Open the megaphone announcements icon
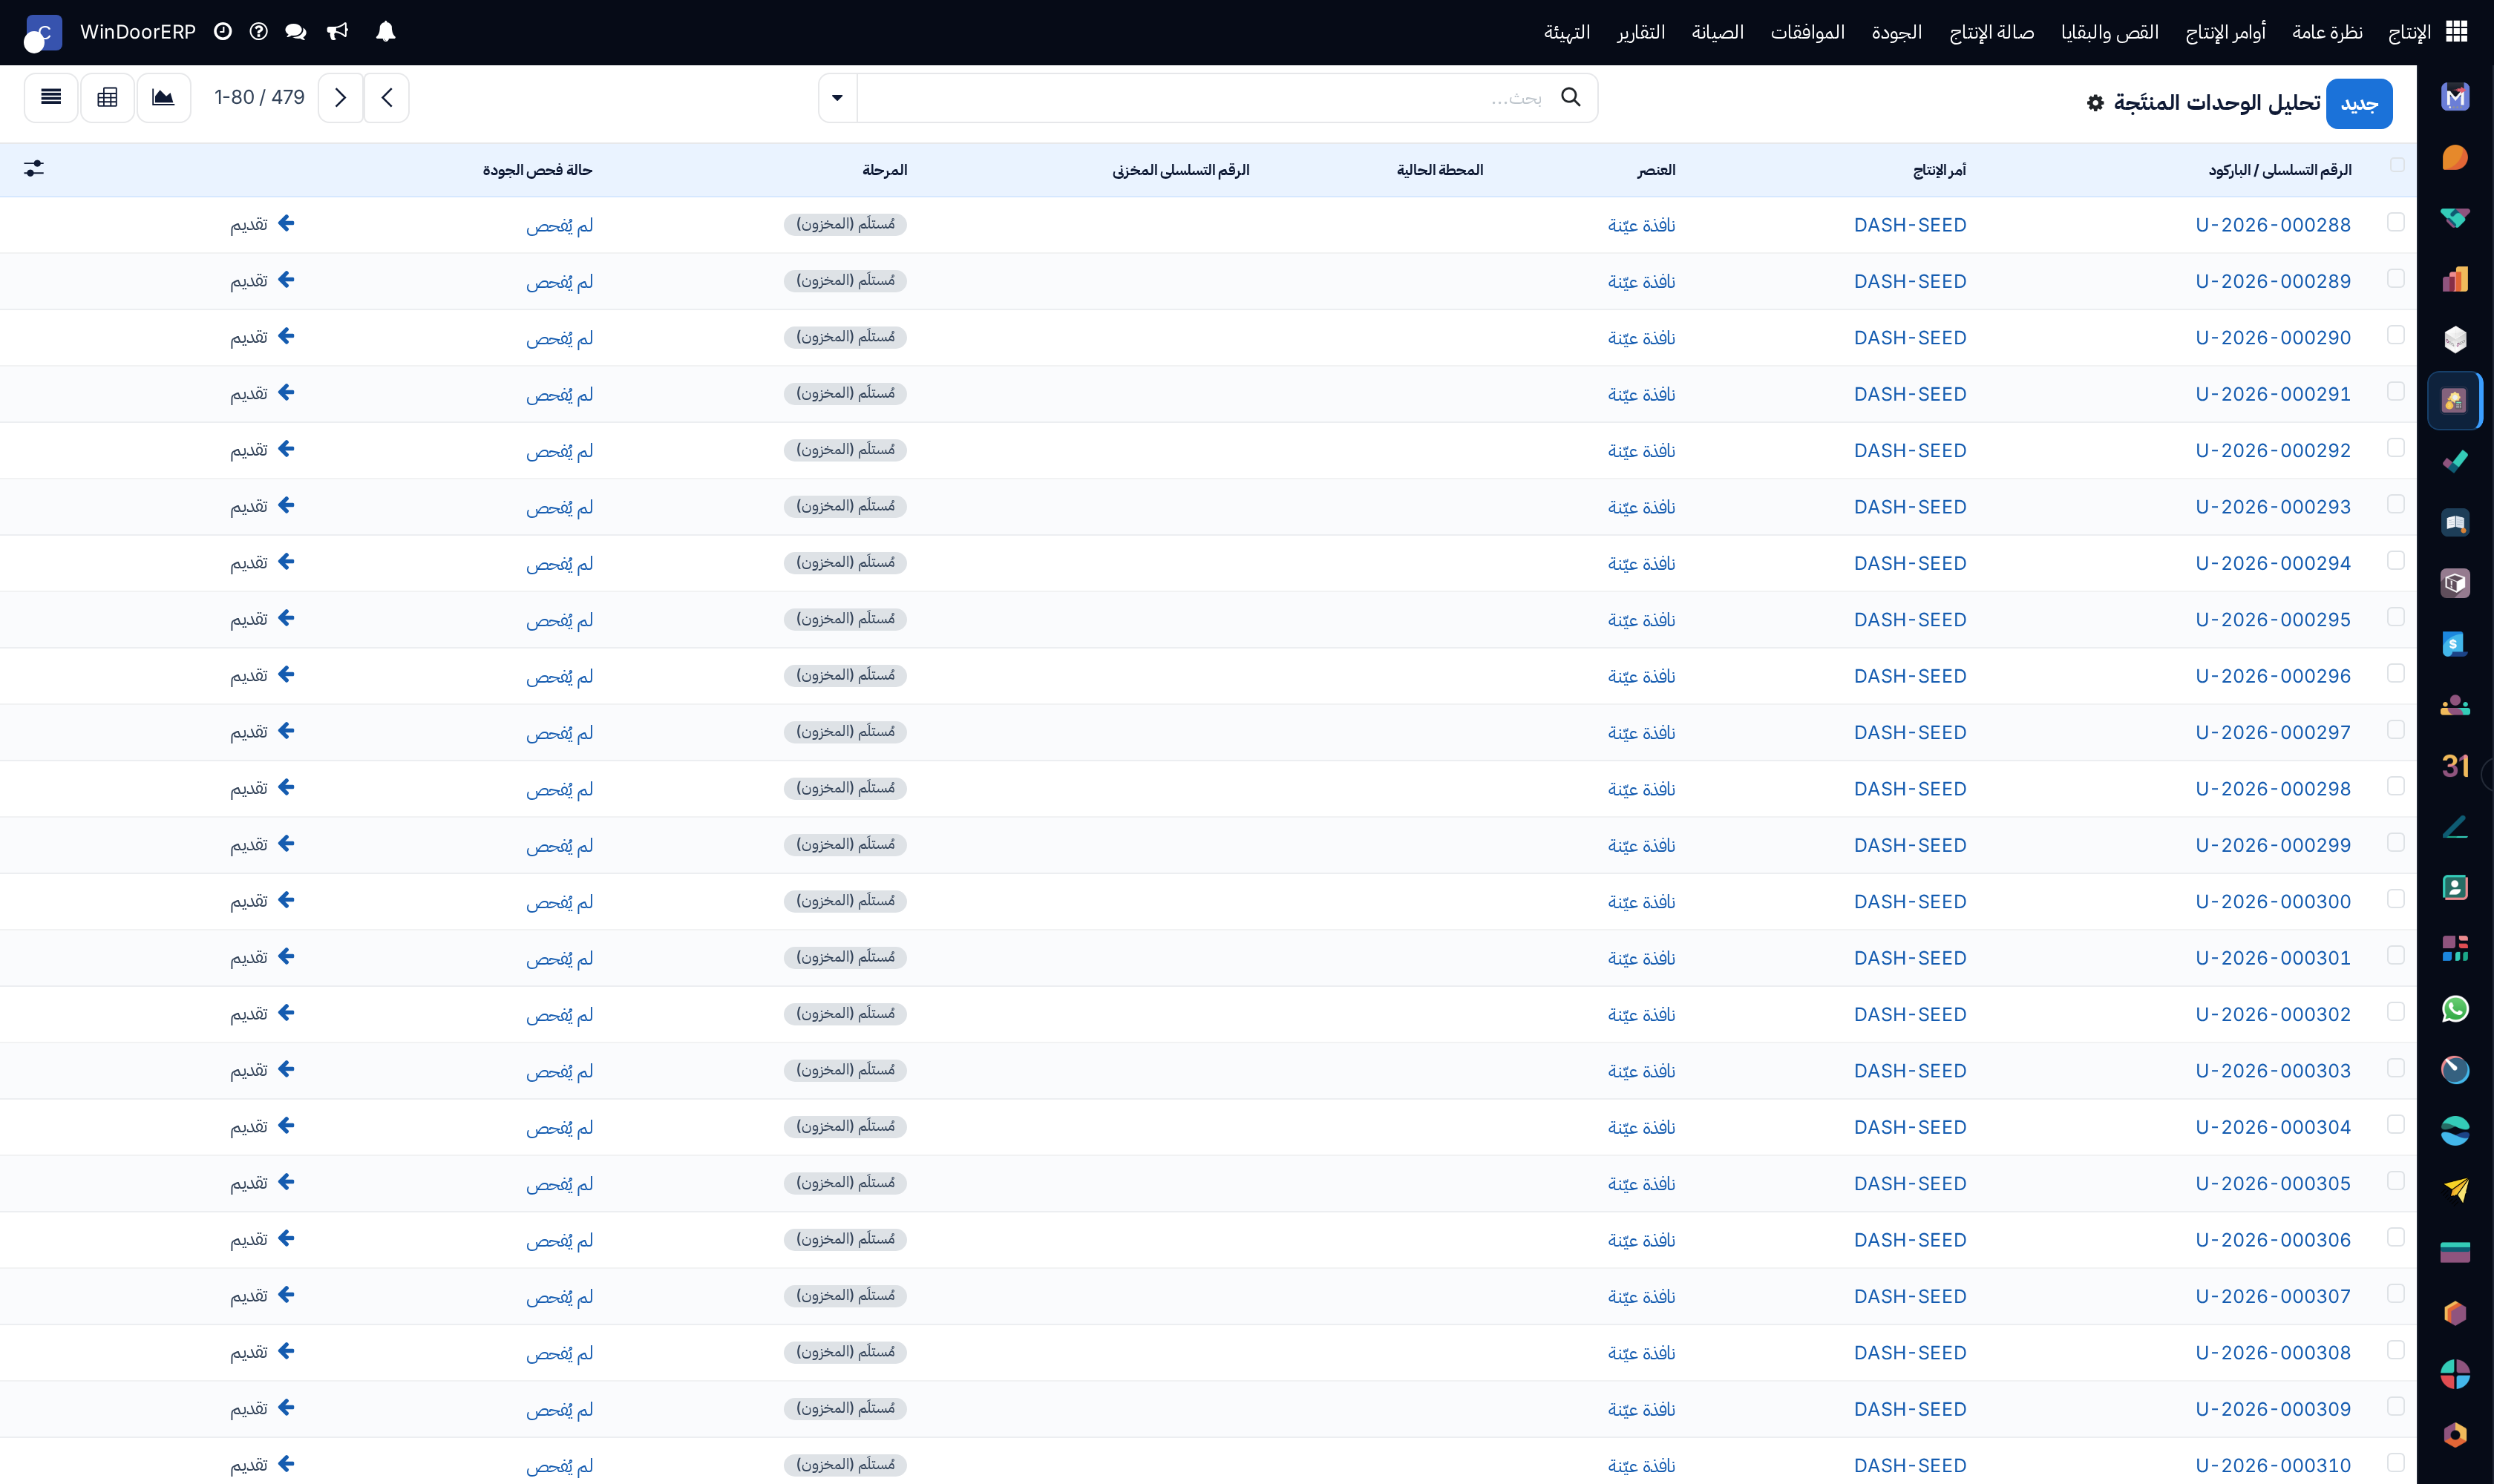2494x1484 pixels. (338, 32)
